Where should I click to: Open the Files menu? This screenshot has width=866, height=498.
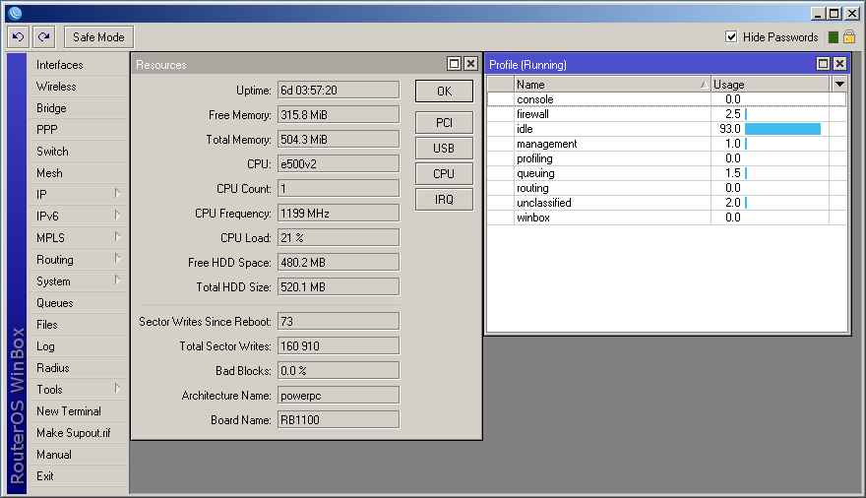click(78, 324)
